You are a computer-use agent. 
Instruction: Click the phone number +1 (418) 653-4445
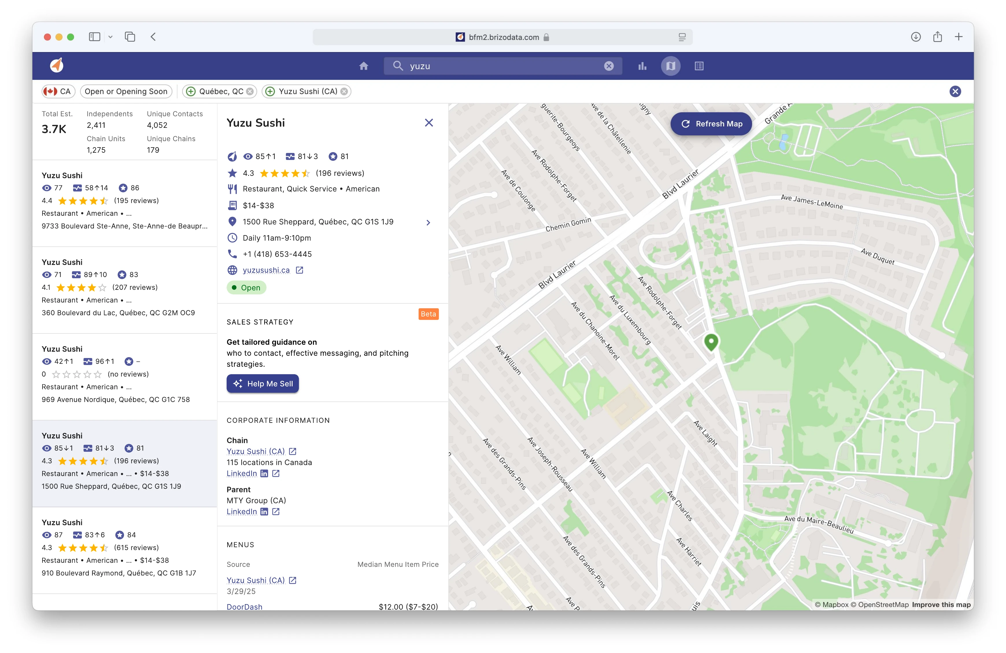click(277, 254)
